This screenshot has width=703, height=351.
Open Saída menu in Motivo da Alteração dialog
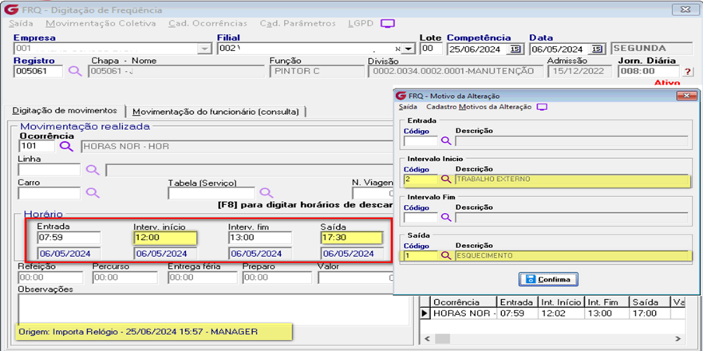pos(408,107)
